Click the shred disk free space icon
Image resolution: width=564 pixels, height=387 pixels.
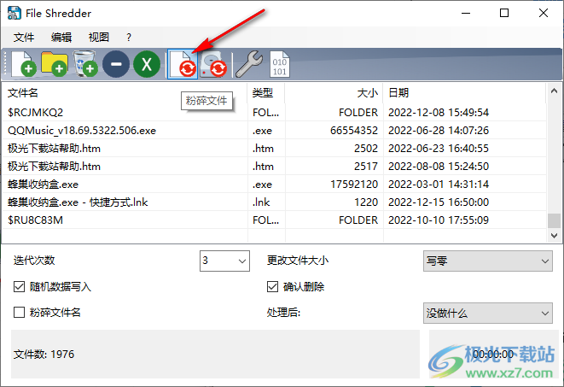point(213,64)
